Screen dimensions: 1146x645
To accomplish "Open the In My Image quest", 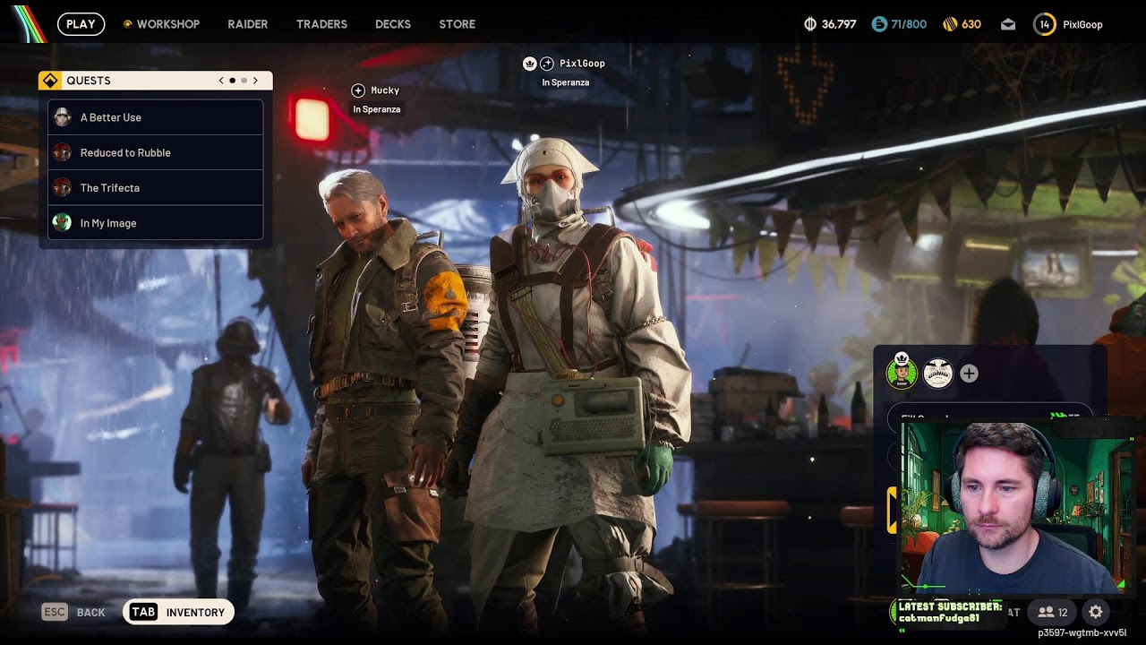I will point(156,222).
